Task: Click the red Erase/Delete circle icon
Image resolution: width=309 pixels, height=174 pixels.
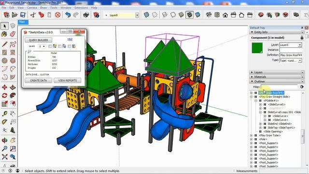Action: coord(57,15)
